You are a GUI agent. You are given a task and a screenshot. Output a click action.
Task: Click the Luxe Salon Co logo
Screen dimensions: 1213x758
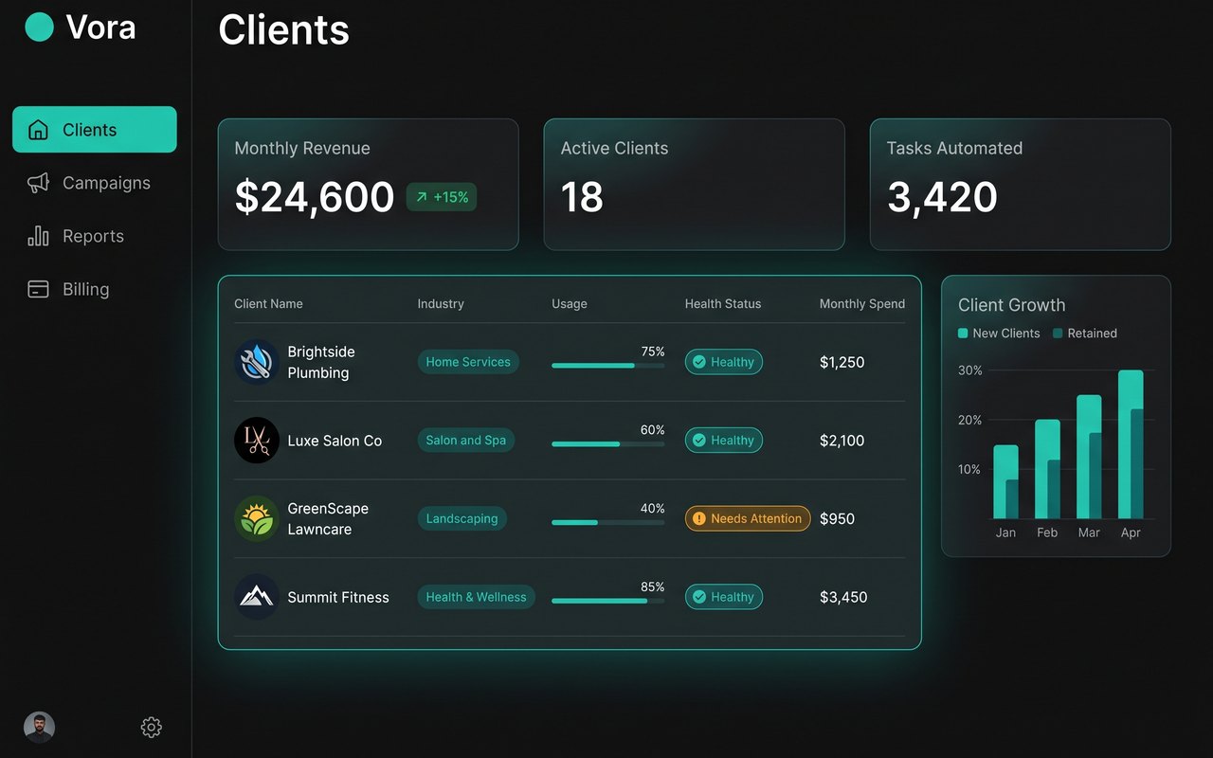(256, 440)
